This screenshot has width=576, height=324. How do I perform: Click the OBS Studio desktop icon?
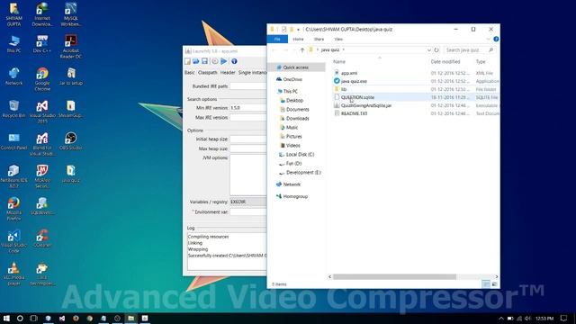70,141
